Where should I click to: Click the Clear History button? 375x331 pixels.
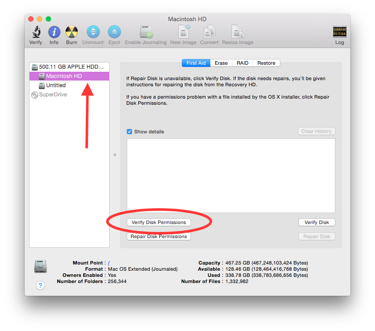point(316,131)
